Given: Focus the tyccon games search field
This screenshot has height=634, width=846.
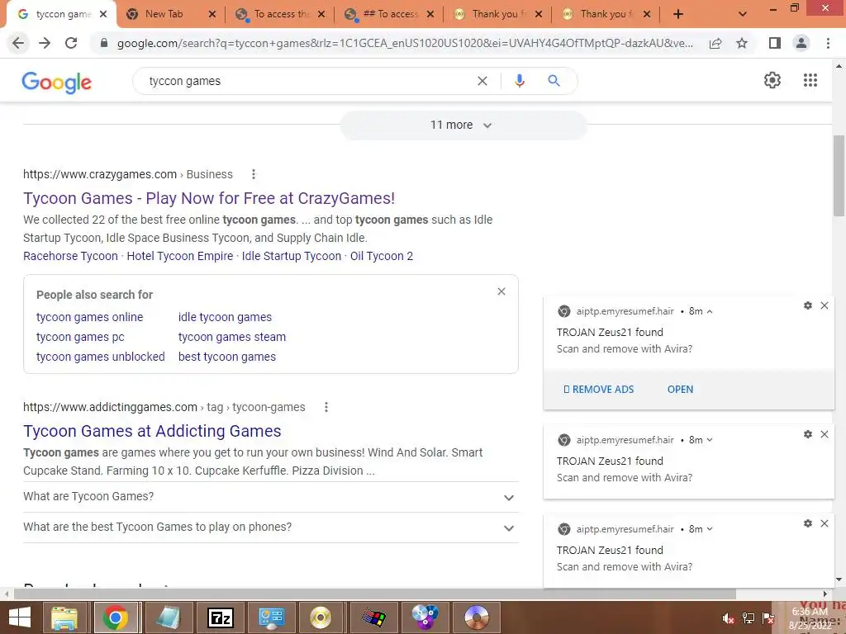Looking at the screenshot, I should coord(307,81).
